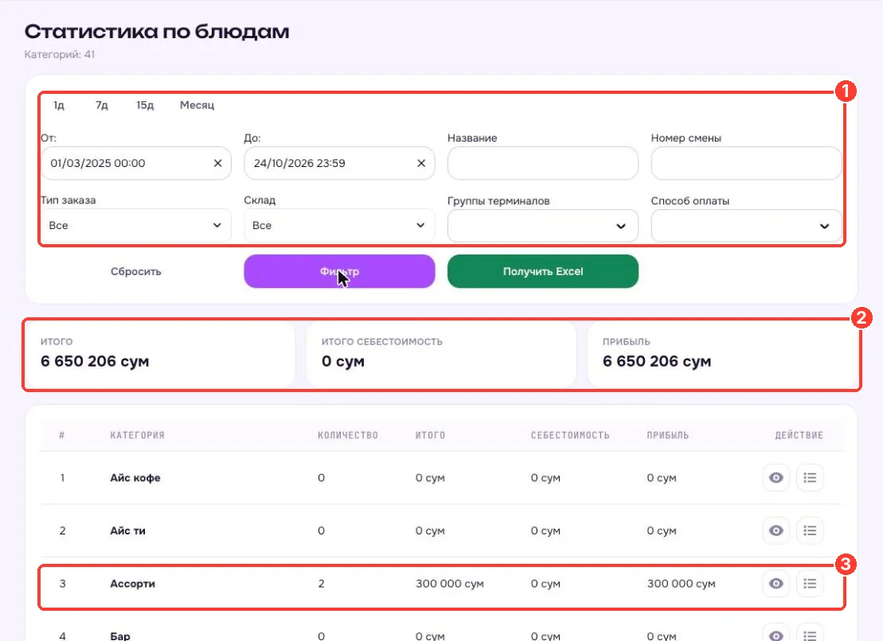Open list icon in Айс кофе row
This screenshot has width=883, height=641.
tap(810, 477)
